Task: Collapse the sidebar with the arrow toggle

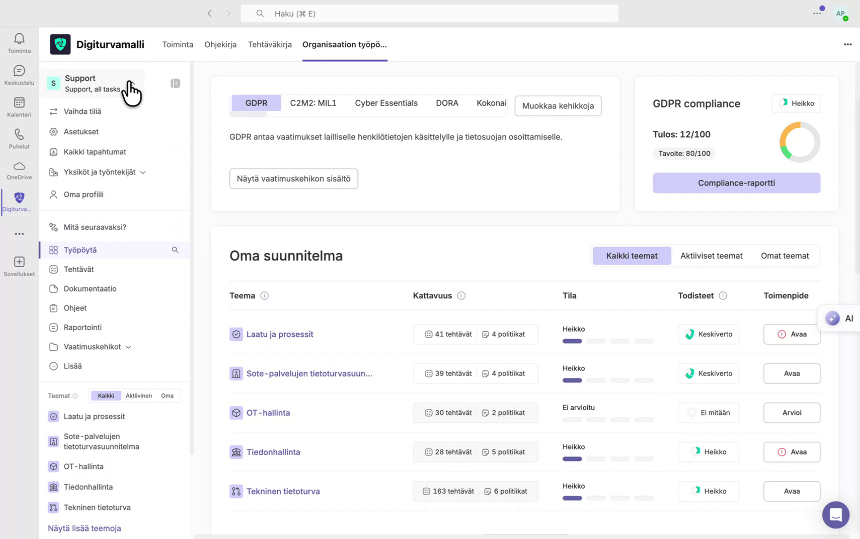Action: click(x=175, y=83)
